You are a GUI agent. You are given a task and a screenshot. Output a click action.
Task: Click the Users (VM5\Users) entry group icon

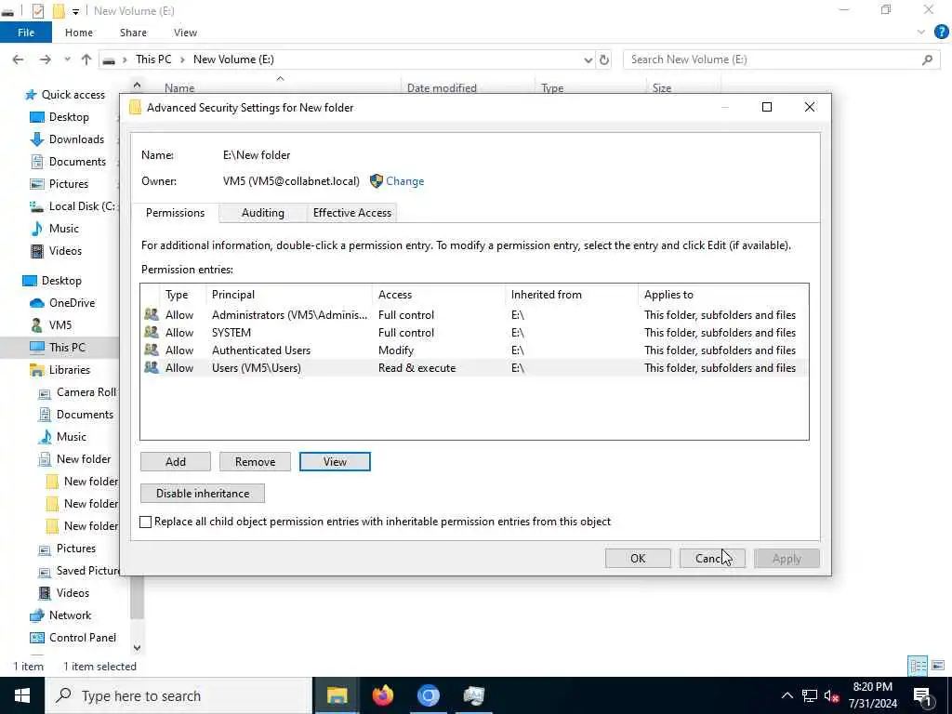click(x=152, y=367)
